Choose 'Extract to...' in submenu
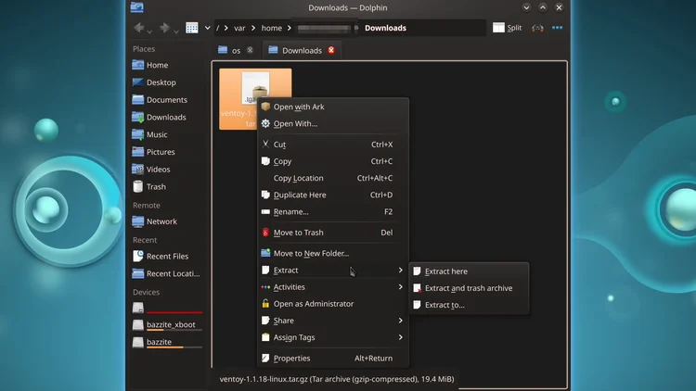The image size is (696, 391). tap(469, 305)
